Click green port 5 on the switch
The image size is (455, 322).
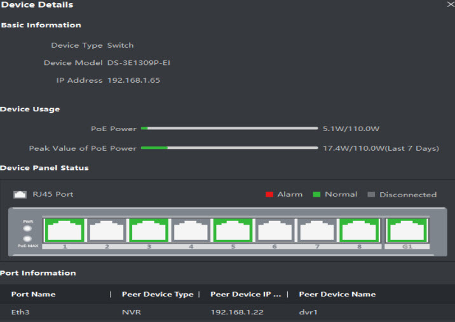[x=234, y=230]
